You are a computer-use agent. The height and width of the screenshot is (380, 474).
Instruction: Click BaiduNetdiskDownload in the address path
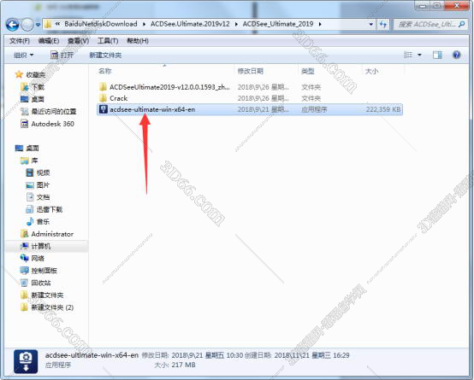(101, 24)
